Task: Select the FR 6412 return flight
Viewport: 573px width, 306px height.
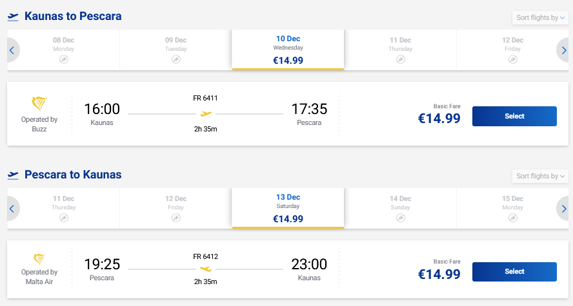Action: [514, 272]
